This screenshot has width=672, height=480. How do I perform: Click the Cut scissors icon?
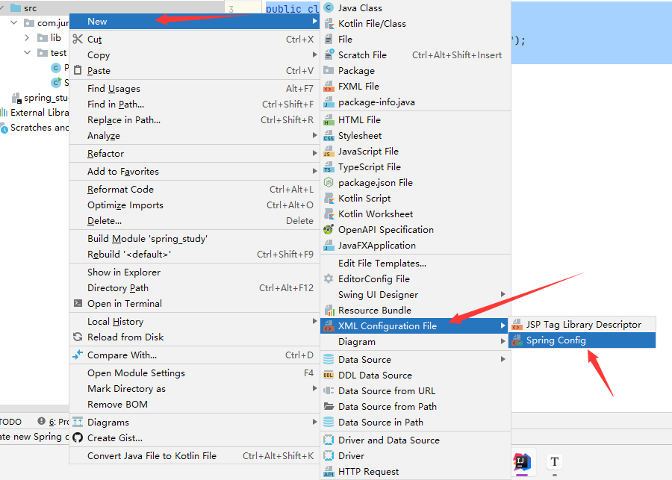point(78,39)
